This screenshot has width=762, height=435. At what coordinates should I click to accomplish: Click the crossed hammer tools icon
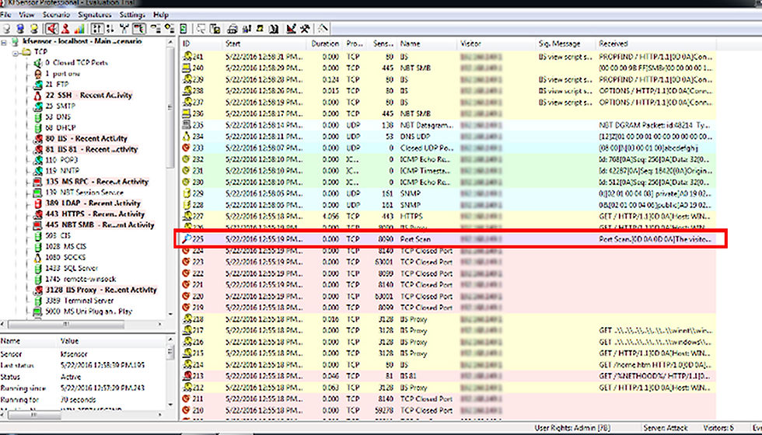click(305, 29)
